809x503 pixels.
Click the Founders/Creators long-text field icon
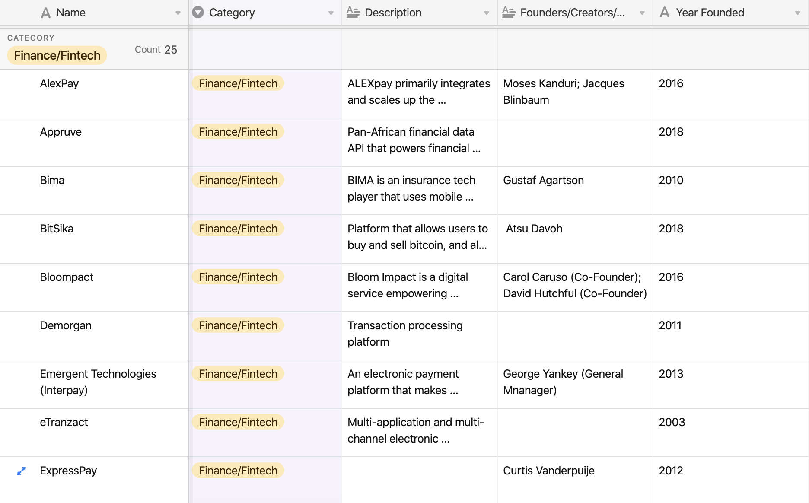click(x=509, y=13)
